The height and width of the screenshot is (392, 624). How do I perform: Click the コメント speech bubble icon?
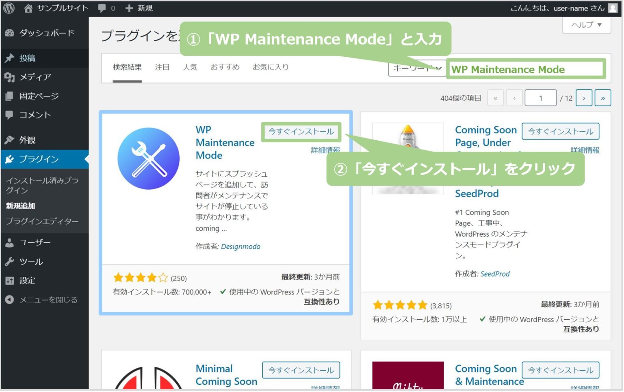coord(9,115)
